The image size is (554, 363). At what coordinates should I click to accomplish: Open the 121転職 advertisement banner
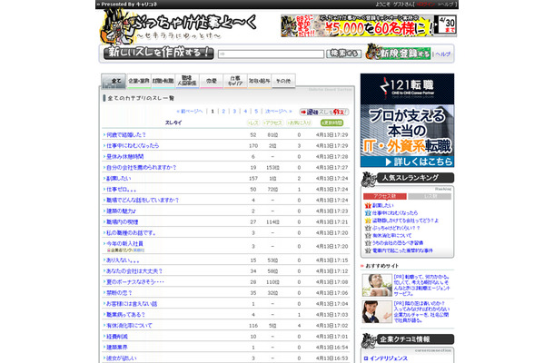[407, 121]
